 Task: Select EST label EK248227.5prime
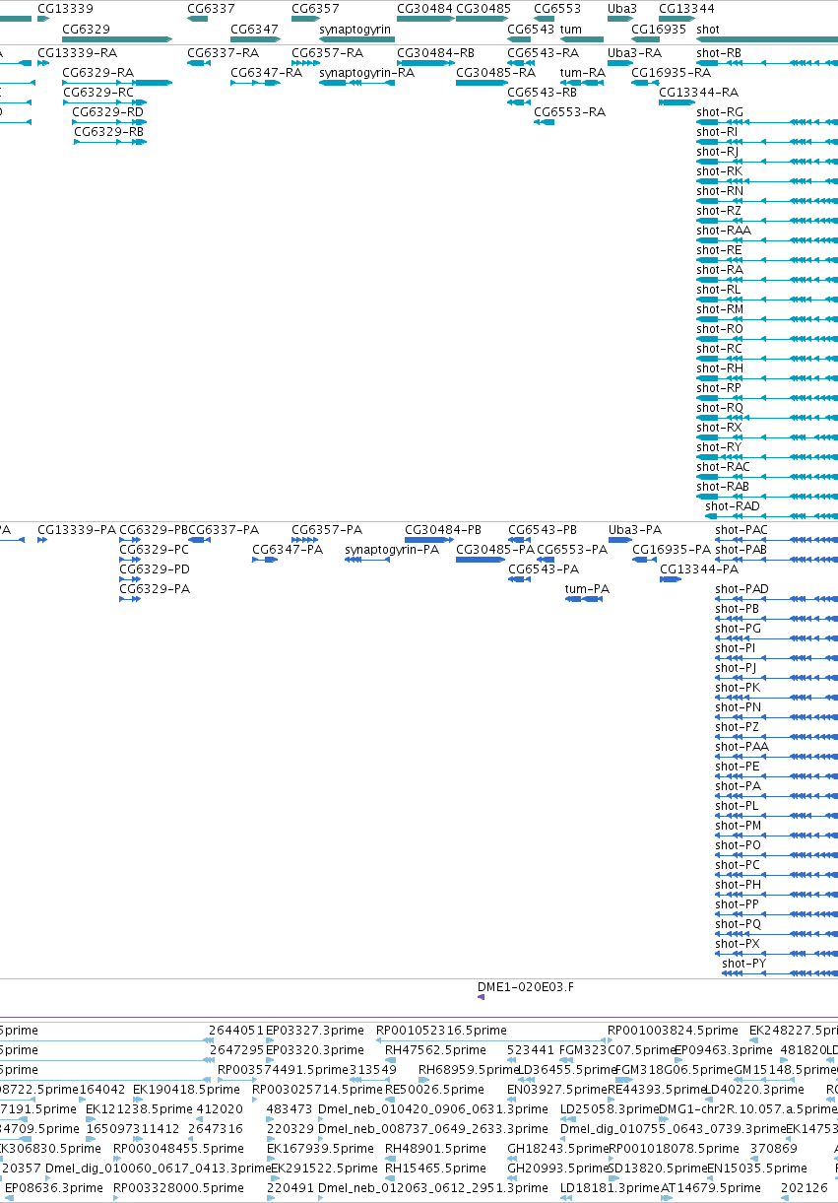tap(794, 1030)
